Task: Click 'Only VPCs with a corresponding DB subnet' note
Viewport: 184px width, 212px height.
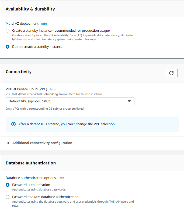Action: (x=45, y=109)
